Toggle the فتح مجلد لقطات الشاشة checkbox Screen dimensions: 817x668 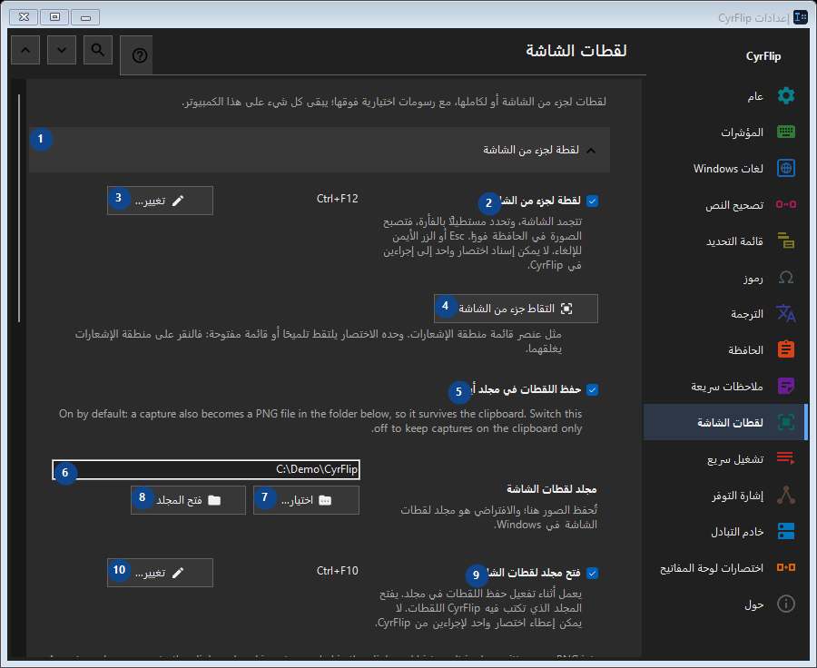[593, 573]
